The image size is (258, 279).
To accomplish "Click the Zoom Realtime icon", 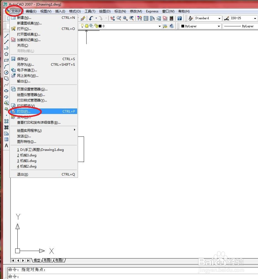I will (x=119, y=18).
